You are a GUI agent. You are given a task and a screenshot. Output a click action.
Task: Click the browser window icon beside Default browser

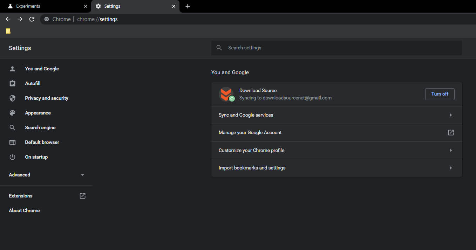[13, 142]
